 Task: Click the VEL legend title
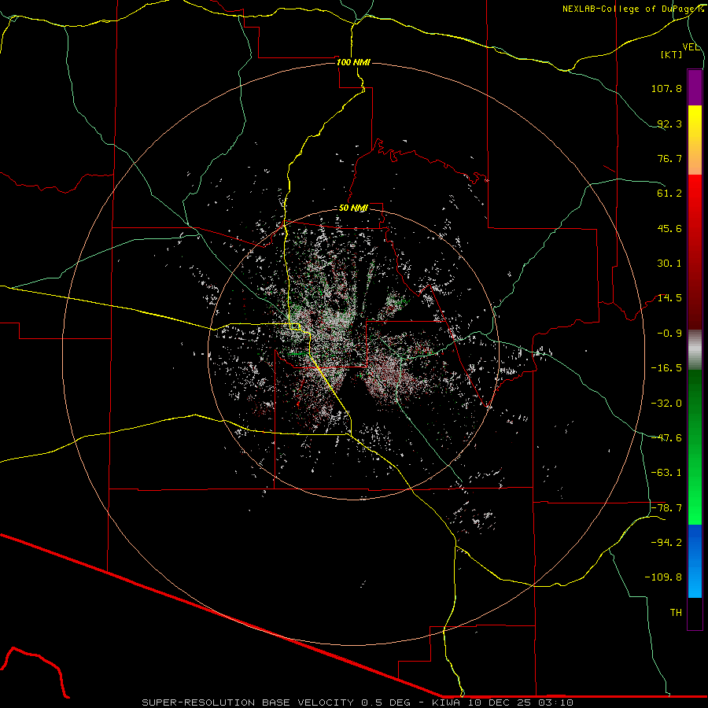pos(691,47)
